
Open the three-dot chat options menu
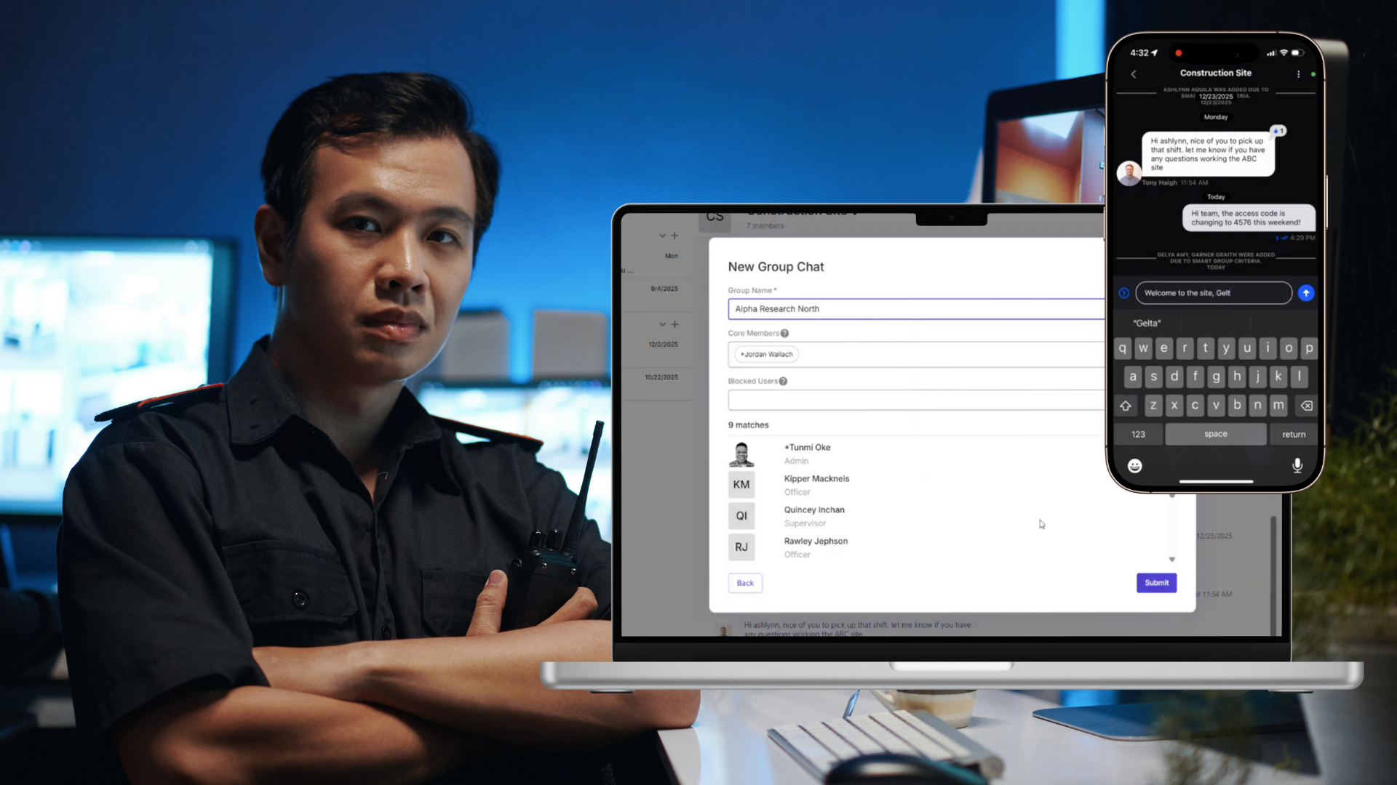point(1298,74)
